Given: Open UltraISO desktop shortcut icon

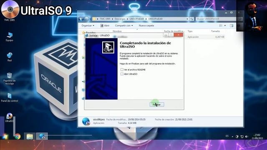Looking at the screenshot, I should click(9, 117).
